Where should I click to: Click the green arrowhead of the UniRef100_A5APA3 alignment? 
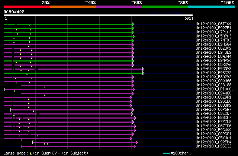[134, 36]
